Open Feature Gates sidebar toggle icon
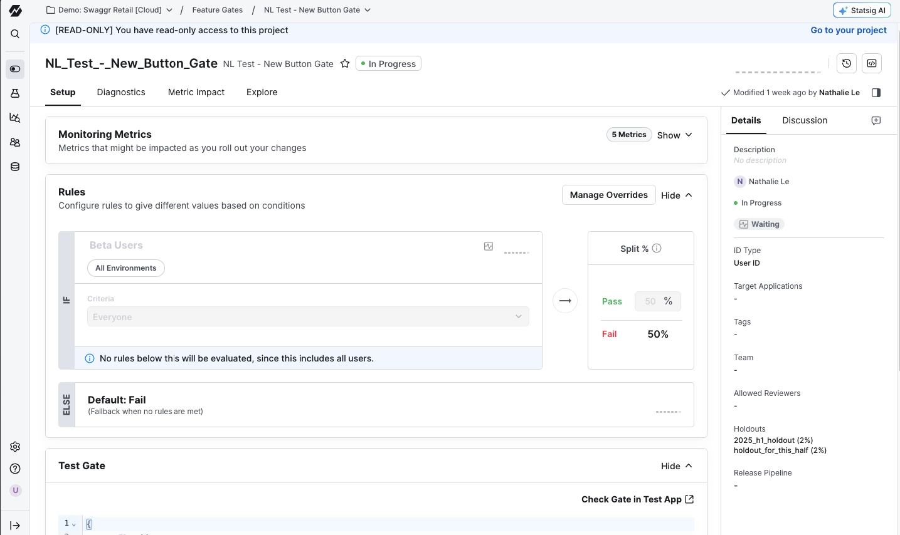 [x=15, y=69]
